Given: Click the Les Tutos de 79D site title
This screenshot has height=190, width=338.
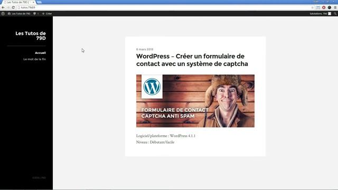Looking at the screenshot, I should coord(31,36).
